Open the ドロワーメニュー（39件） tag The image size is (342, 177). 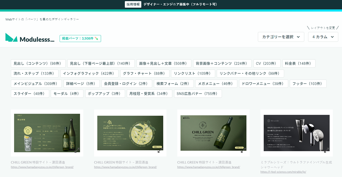pyautogui.click(x=263, y=84)
